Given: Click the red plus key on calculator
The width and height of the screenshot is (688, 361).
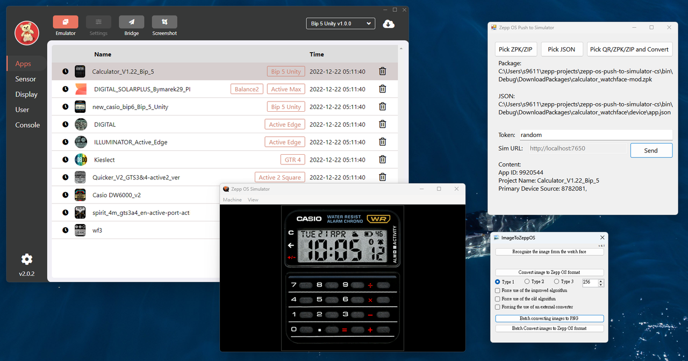Looking at the screenshot, I should (370, 329).
